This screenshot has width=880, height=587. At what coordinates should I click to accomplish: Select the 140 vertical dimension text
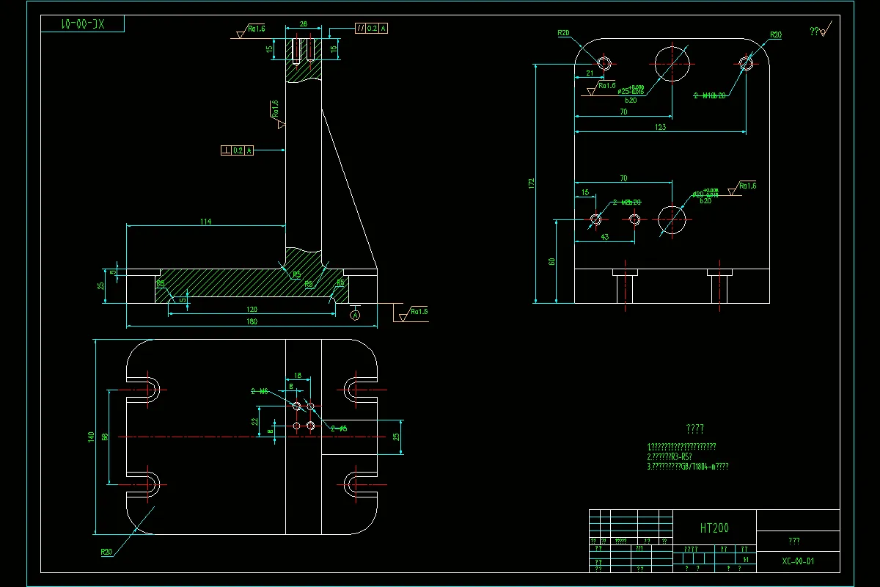(92, 437)
